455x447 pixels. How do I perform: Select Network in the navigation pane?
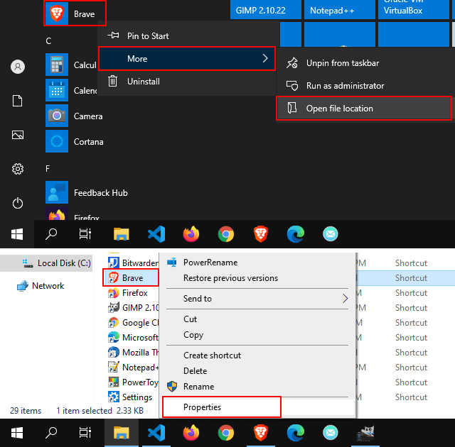pos(41,286)
